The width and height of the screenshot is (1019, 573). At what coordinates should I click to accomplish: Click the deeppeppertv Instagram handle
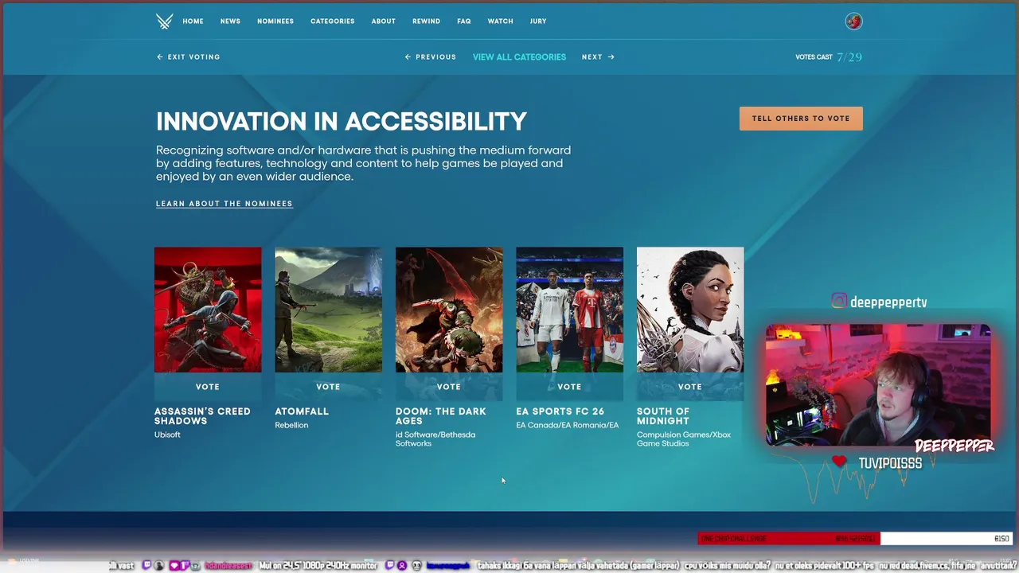tap(888, 302)
